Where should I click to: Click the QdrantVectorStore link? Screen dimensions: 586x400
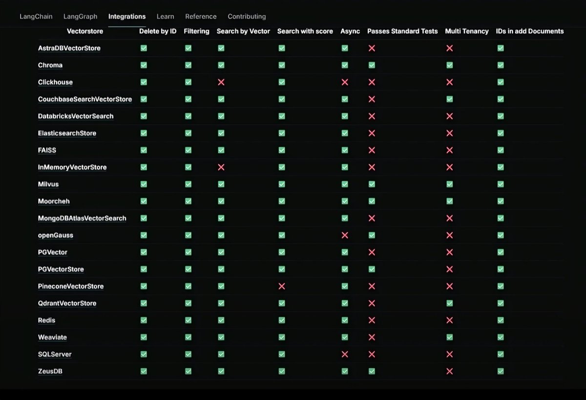tap(67, 303)
